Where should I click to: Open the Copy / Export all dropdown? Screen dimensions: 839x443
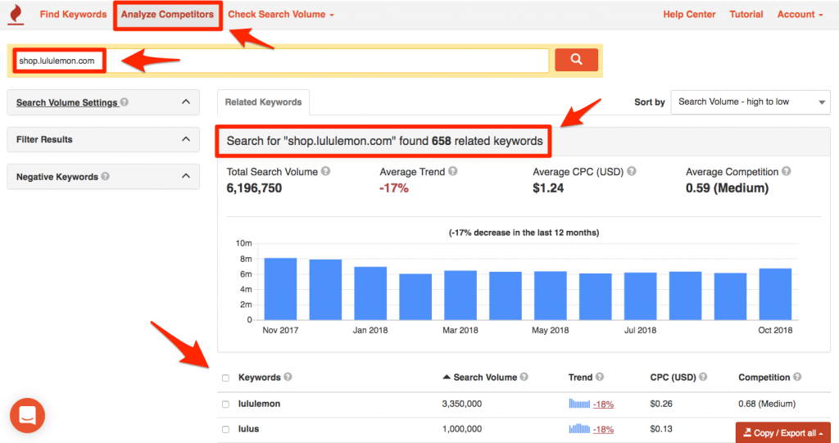(x=782, y=433)
